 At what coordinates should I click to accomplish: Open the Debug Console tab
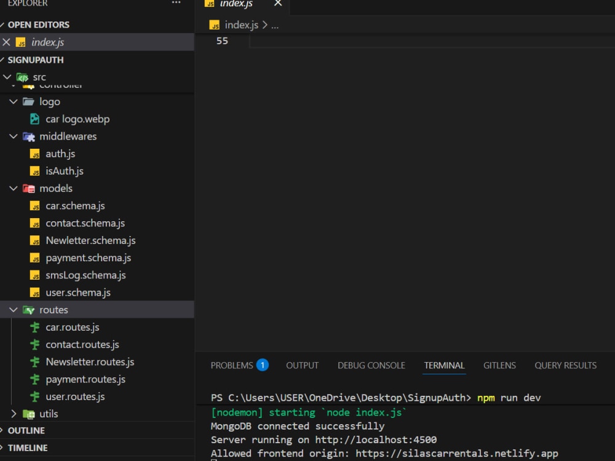(371, 365)
